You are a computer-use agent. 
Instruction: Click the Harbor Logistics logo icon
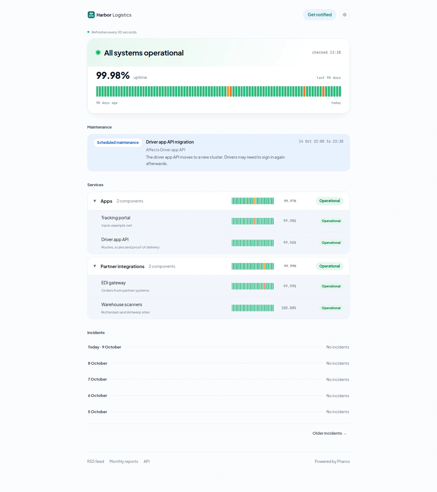(x=91, y=15)
